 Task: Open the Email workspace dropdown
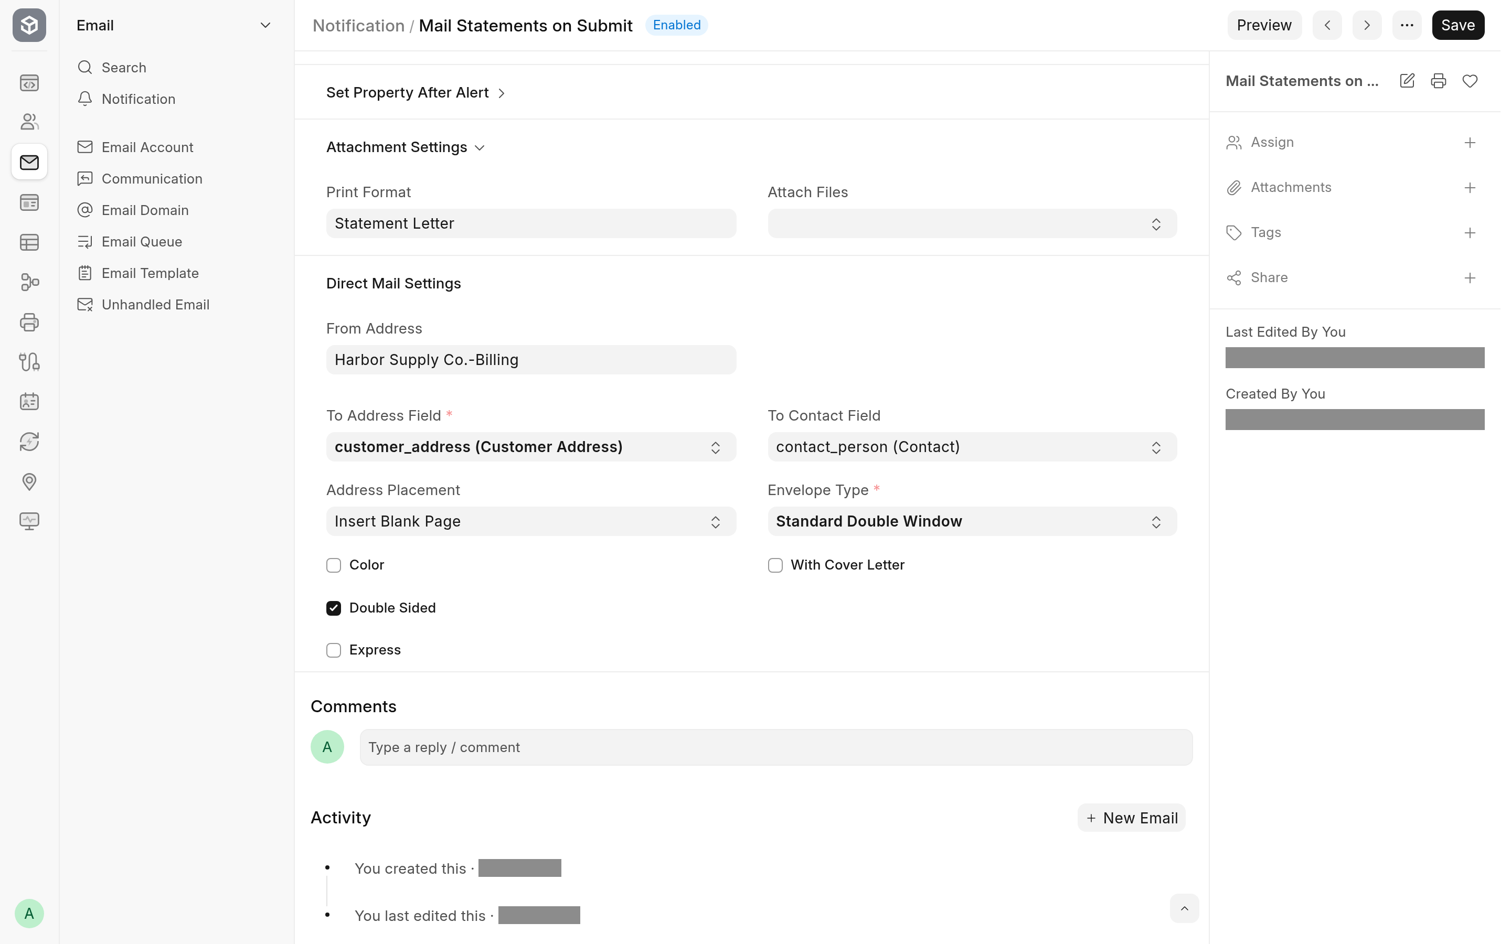click(174, 25)
